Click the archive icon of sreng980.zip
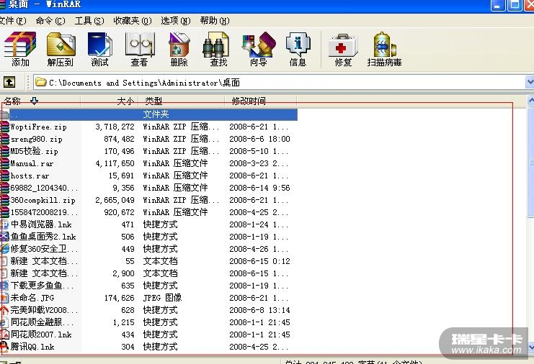This screenshot has width=534, height=364. 5,139
